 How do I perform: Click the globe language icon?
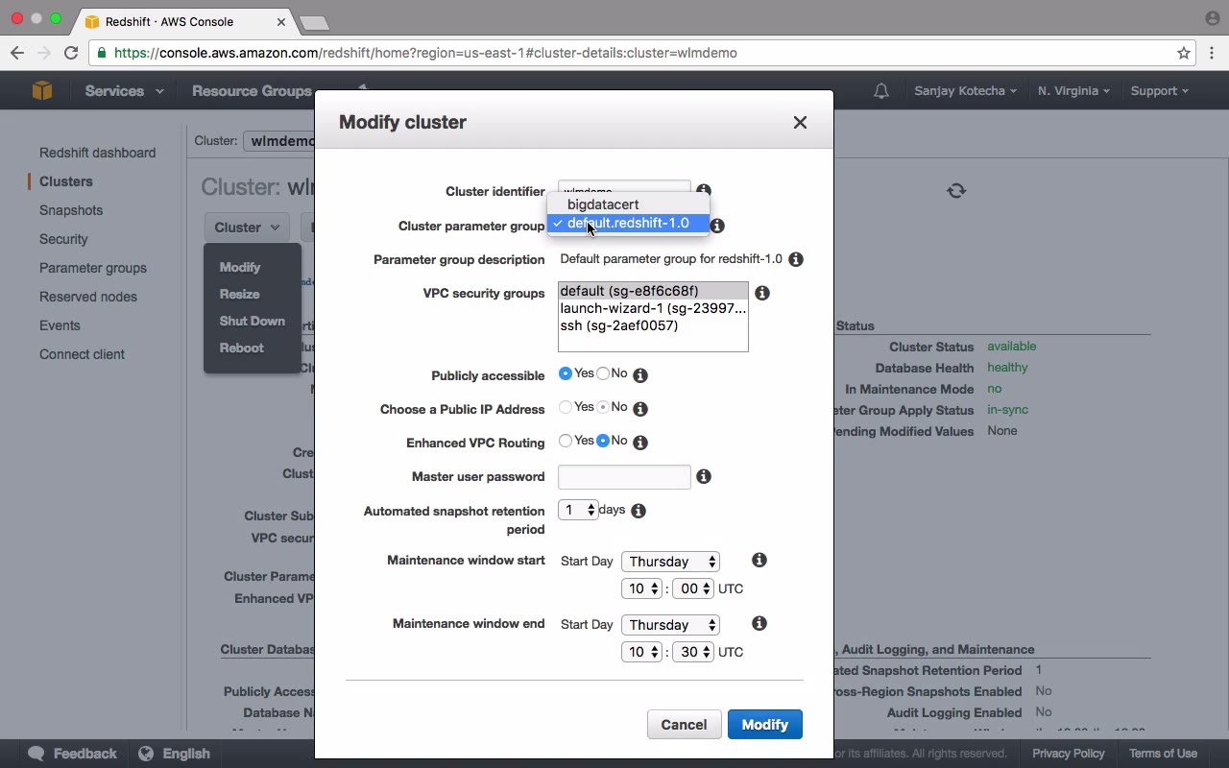point(146,754)
